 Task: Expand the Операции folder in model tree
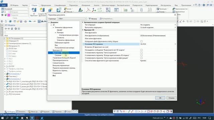[5, 41]
